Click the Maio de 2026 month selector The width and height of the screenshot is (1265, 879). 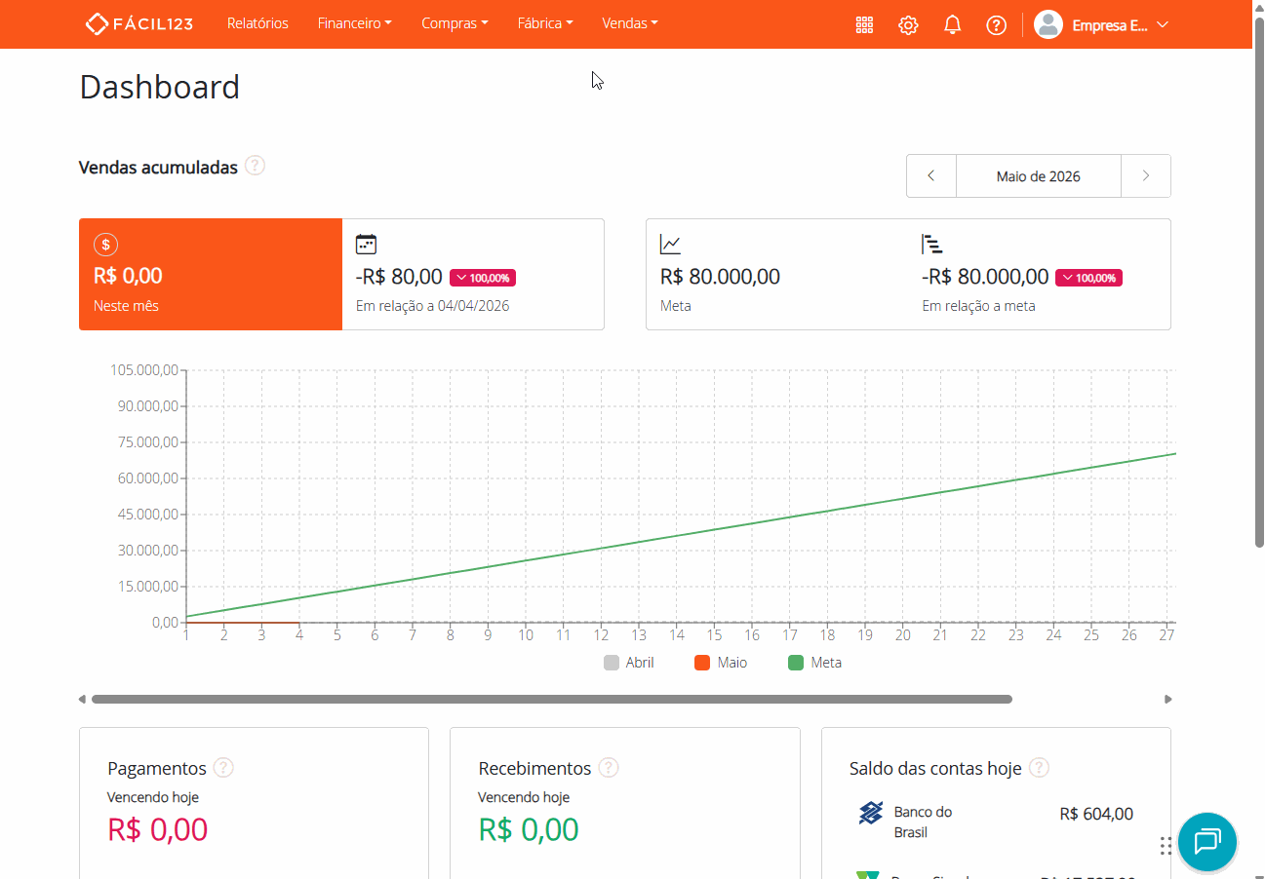(x=1039, y=176)
